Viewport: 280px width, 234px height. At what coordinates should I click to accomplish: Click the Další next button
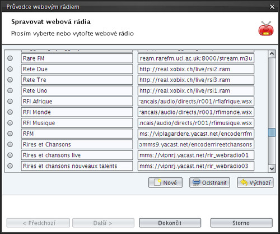[x=103, y=223]
